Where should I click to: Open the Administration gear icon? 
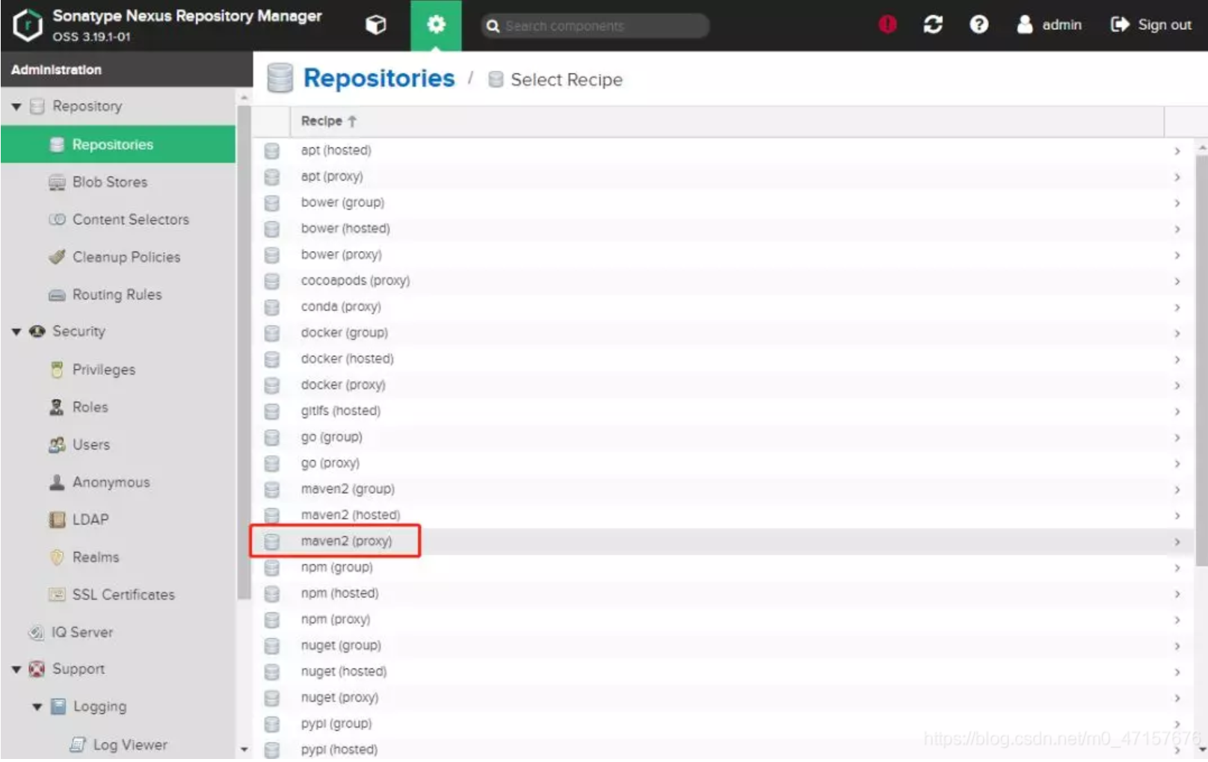(436, 25)
